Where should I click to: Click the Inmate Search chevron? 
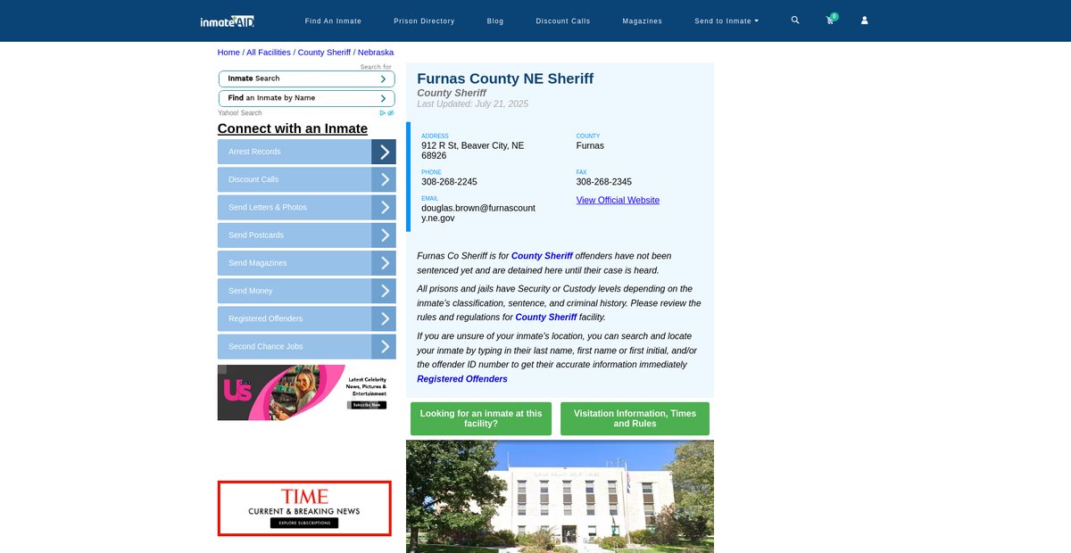pyautogui.click(x=383, y=78)
